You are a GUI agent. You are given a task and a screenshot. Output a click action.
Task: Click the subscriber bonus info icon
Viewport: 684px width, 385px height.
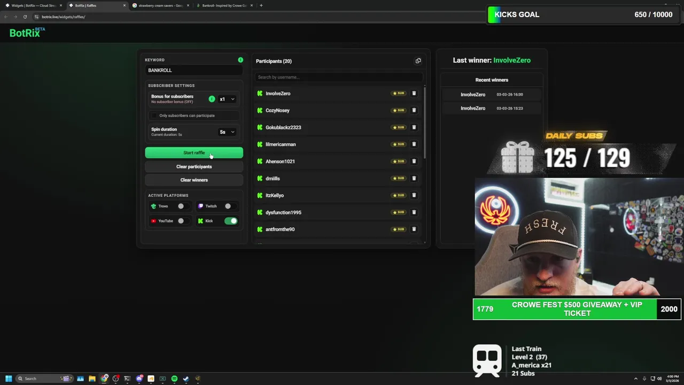click(x=212, y=99)
